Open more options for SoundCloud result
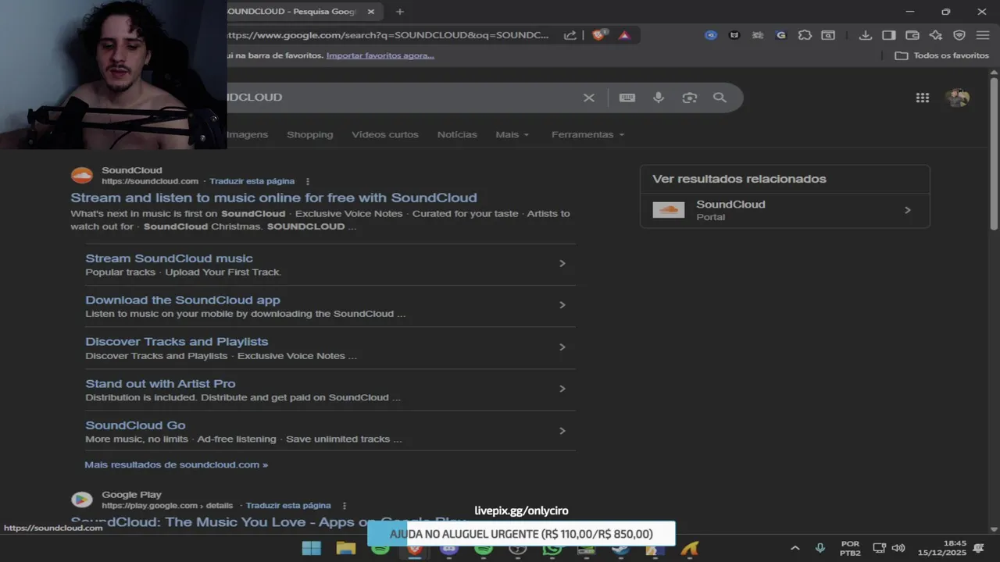The image size is (1000, 562). (308, 181)
